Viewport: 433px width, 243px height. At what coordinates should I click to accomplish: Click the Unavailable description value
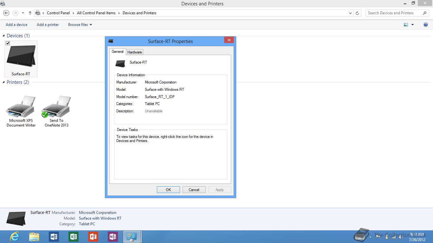(x=154, y=111)
